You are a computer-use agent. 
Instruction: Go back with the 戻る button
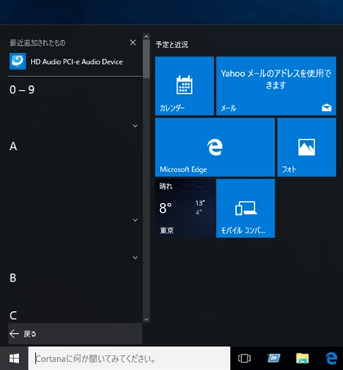75,334
